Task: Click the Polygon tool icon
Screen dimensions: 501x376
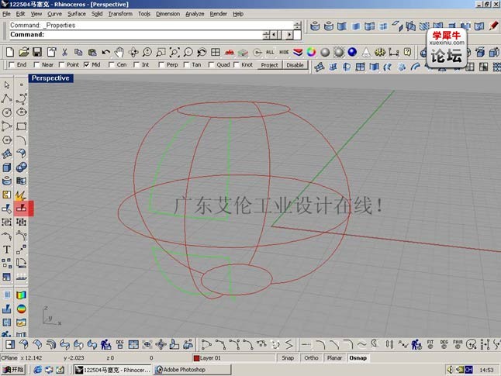Action: pos(7,140)
